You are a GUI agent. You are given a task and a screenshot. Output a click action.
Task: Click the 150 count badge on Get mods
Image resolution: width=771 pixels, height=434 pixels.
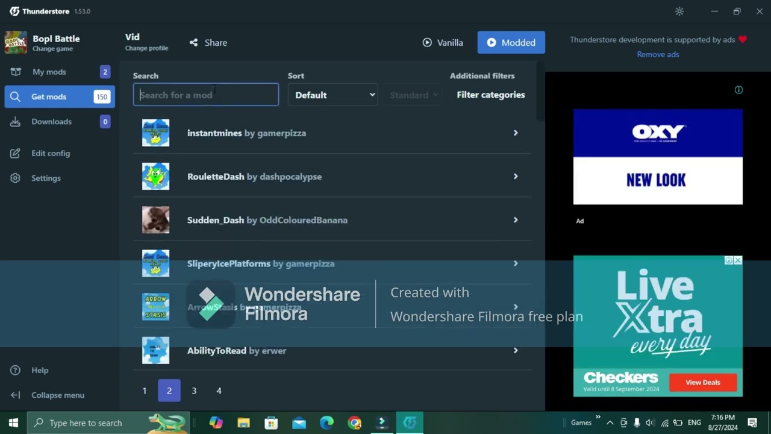(x=102, y=97)
